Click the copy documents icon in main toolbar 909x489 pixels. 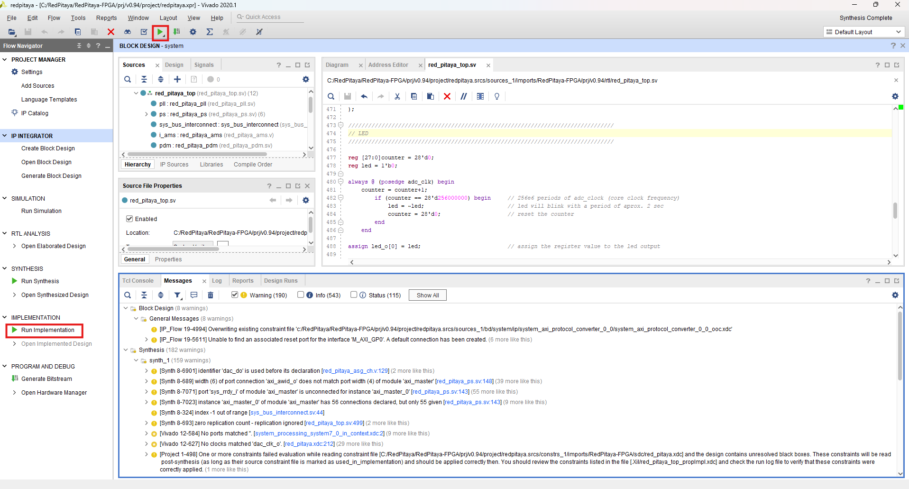tap(78, 32)
